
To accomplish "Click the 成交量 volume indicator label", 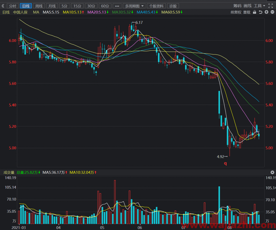I will 9,172.
